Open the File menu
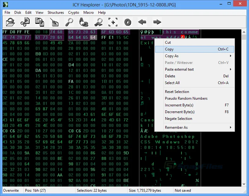 (x=7, y=13)
